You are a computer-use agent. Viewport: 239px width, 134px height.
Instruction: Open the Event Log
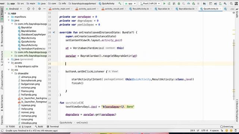tap(227, 127)
